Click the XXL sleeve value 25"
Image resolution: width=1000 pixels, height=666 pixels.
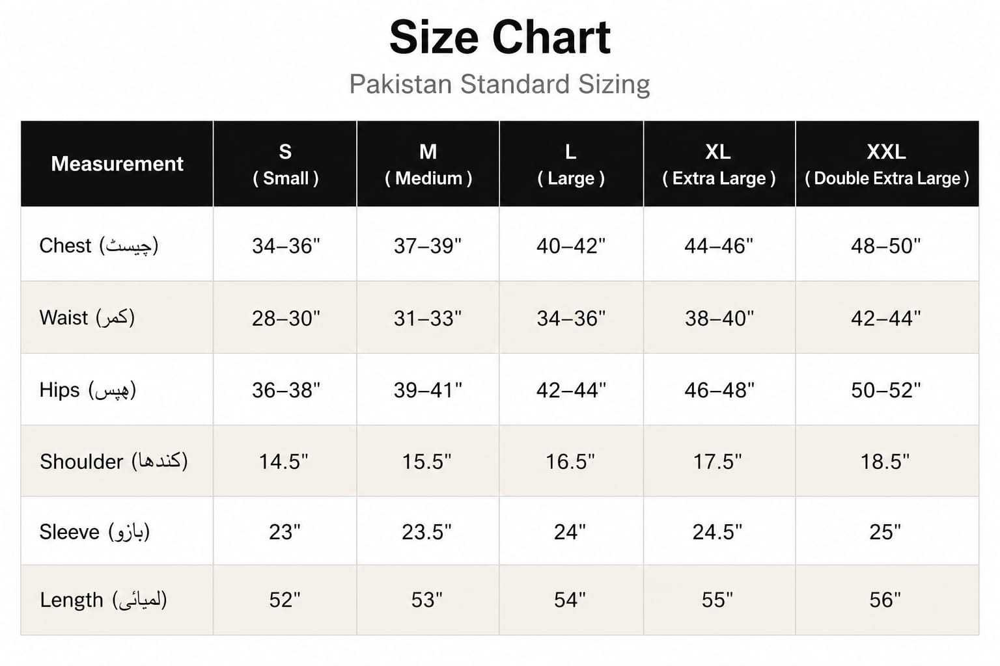tap(885, 532)
